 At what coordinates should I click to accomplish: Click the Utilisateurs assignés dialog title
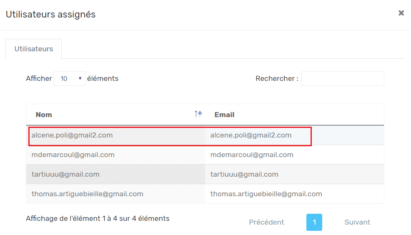pyautogui.click(x=50, y=15)
